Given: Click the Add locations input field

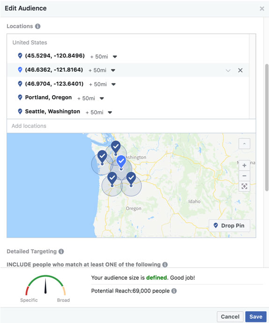Looking at the screenshot, I should coord(131,126).
